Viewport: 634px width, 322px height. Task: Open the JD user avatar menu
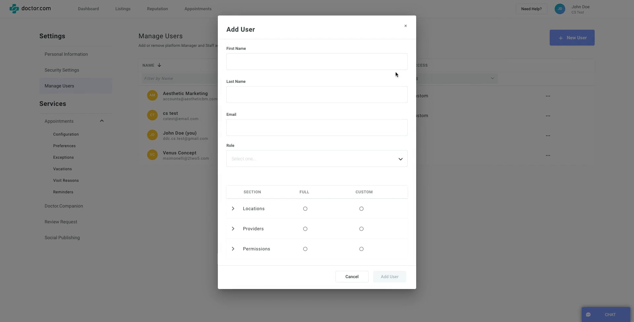(560, 9)
